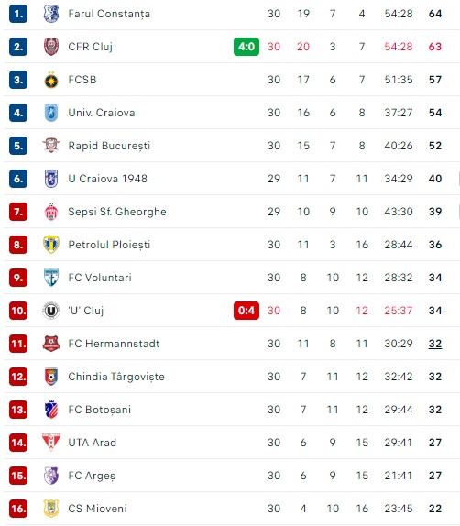Open the red 0:4 live score badge

click(x=246, y=311)
